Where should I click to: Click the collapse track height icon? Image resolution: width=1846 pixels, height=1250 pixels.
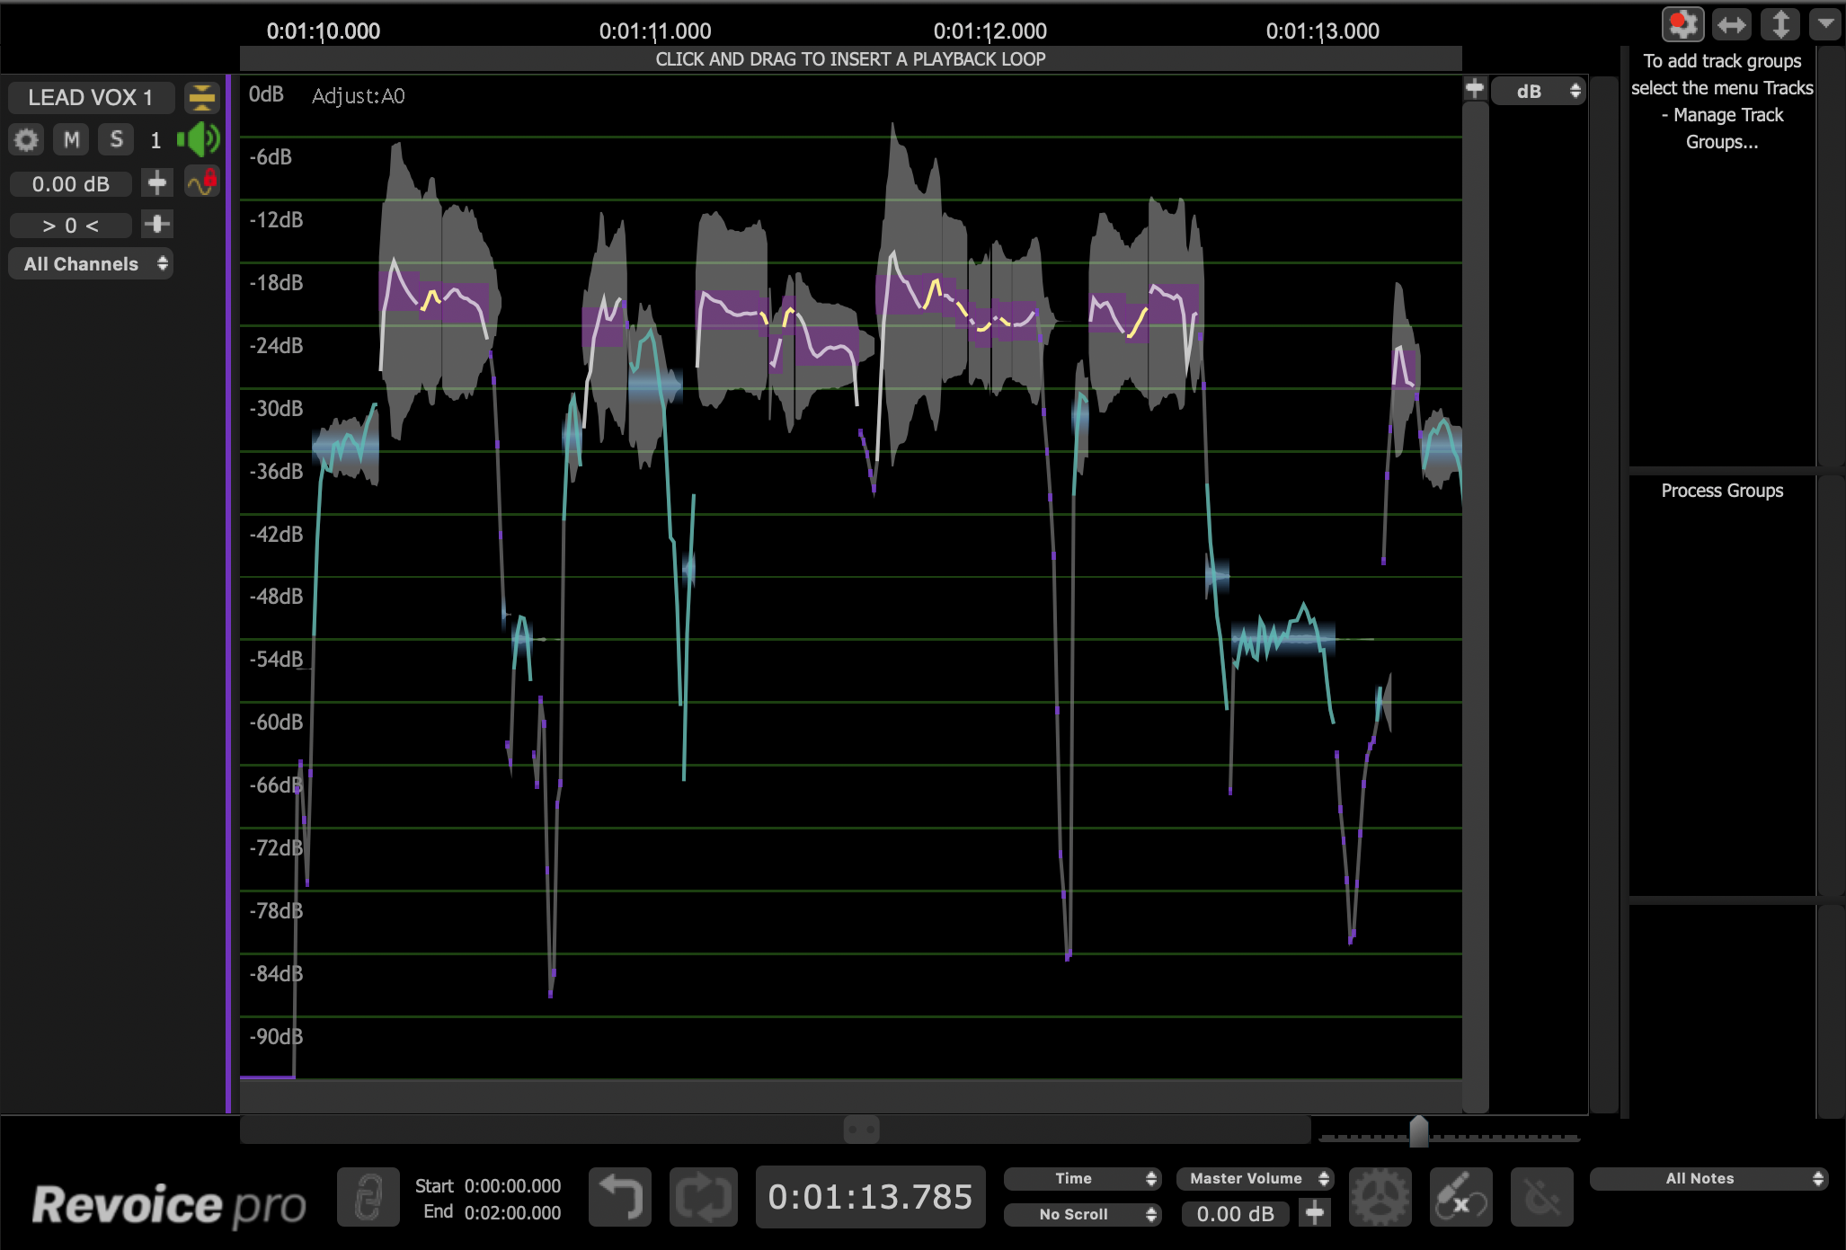[x=202, y=97]
